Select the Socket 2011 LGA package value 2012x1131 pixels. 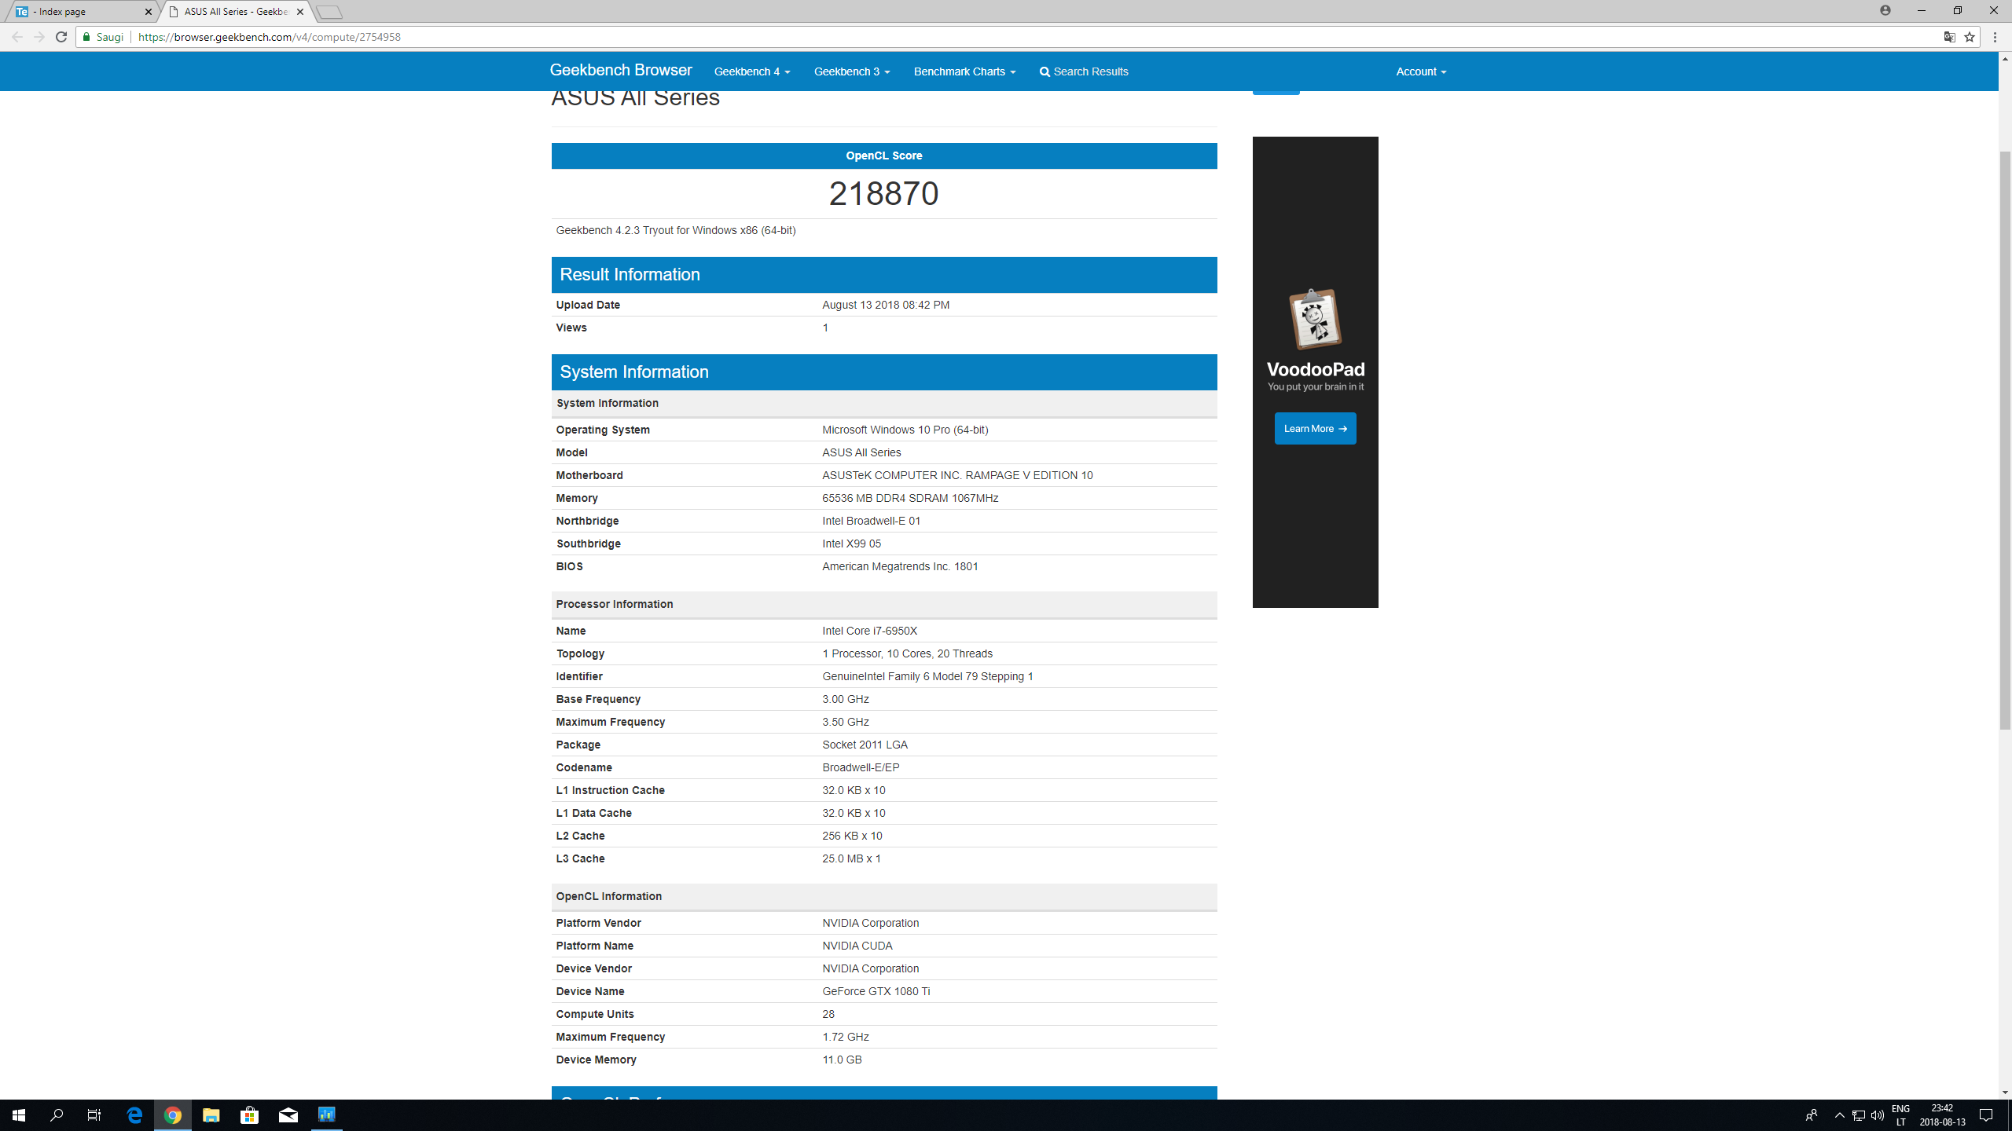point(865,745)
